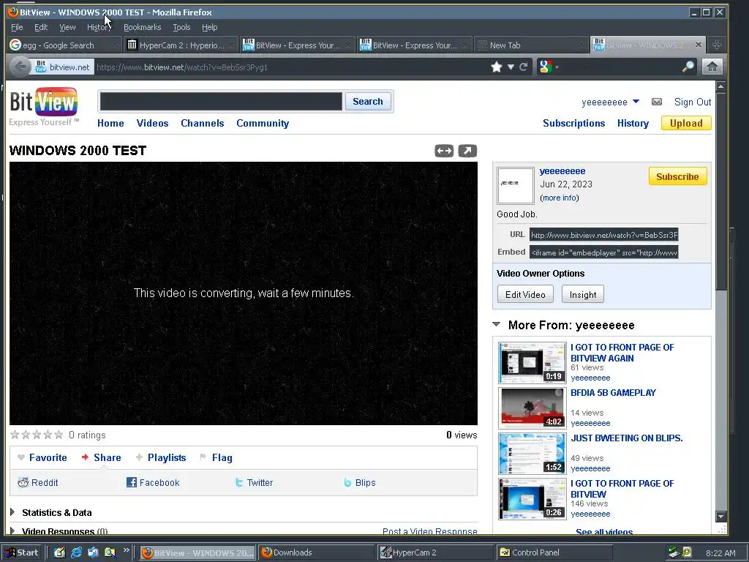Open the Tools menu

click(181, 27)
